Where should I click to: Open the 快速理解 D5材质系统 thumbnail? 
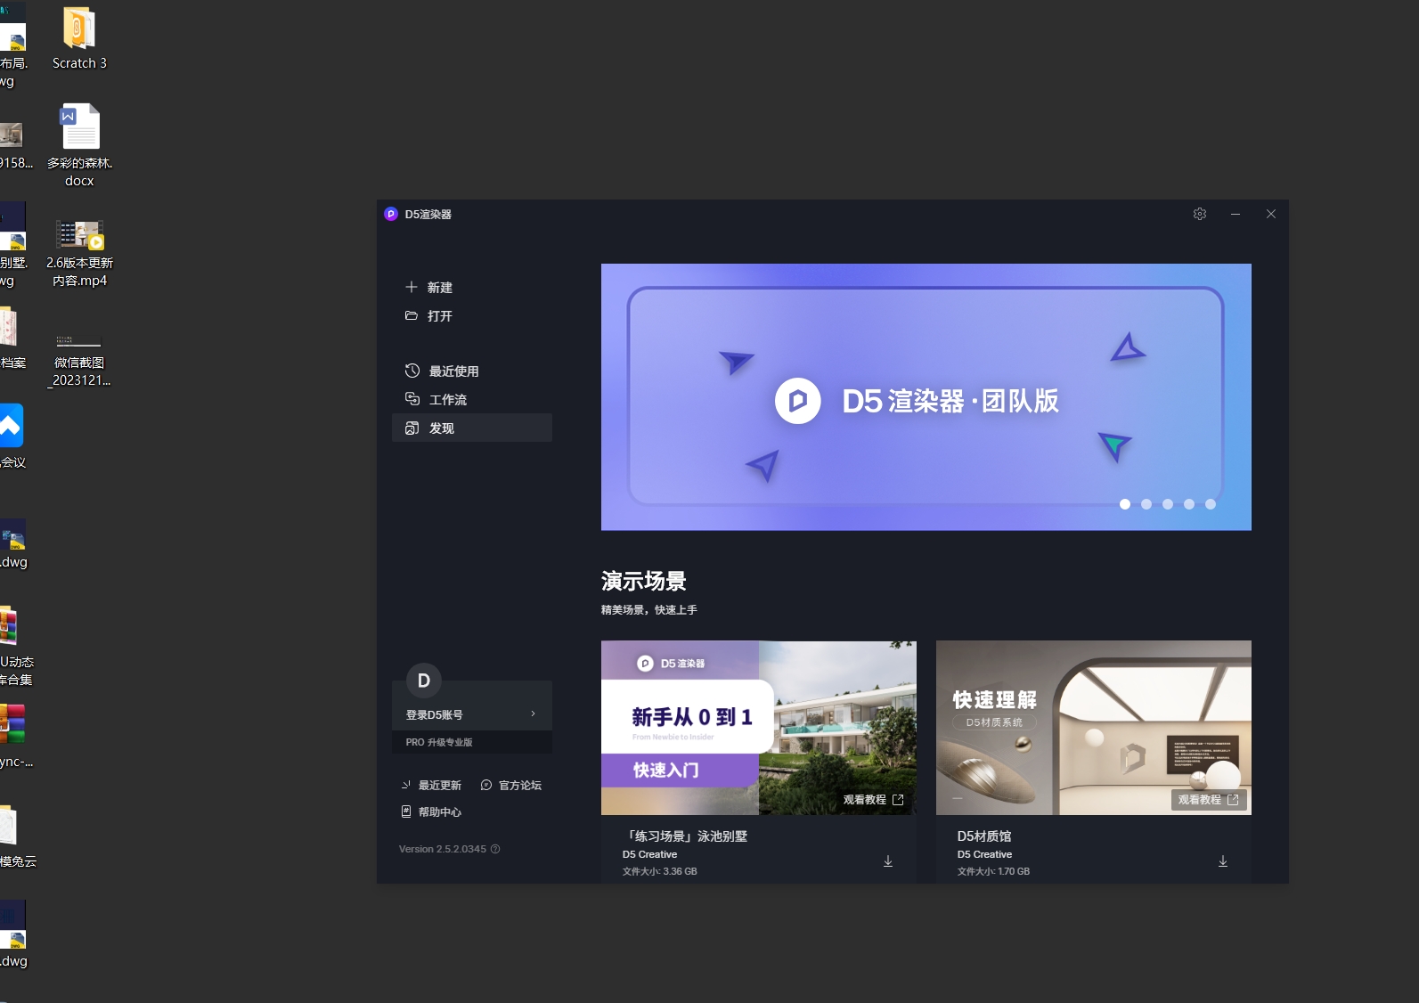pos(1094,728)
